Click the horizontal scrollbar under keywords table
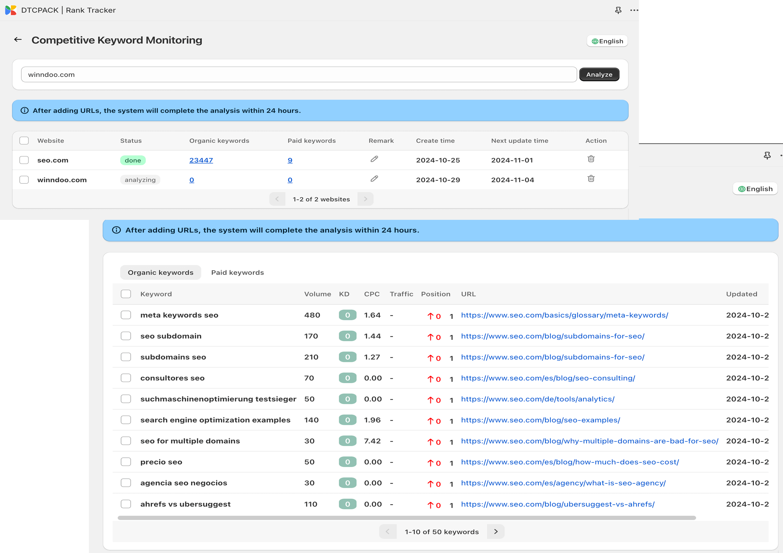 406,518
